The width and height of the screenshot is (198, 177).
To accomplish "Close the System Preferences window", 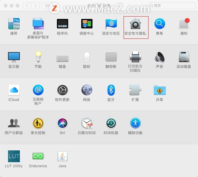I will click(6, 6).
